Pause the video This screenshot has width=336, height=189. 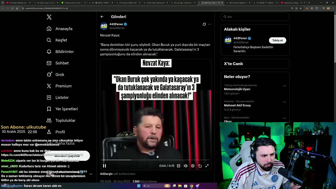[104, 166]
